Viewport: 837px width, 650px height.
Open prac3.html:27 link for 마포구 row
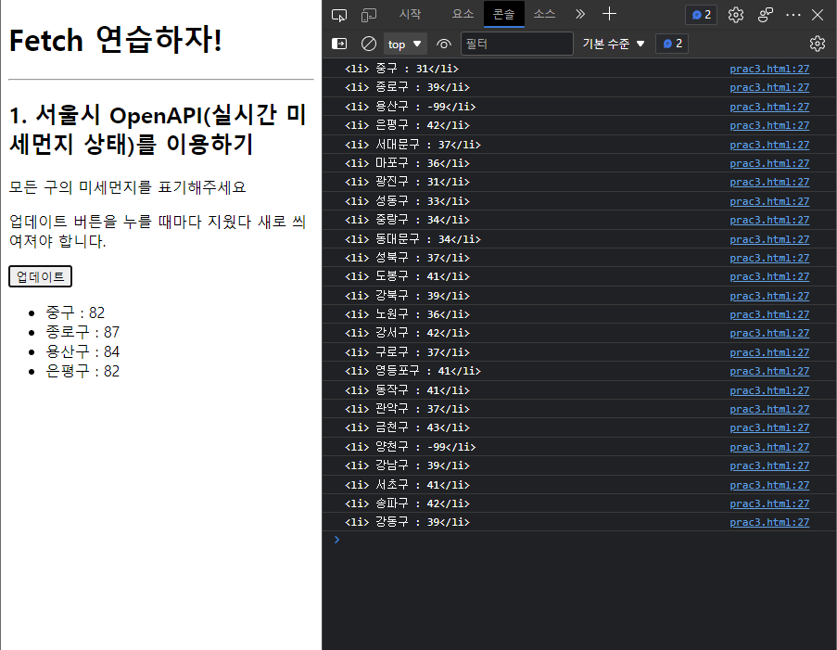tap(769, 163)
